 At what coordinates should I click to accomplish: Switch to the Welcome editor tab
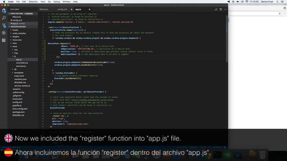click(44, 9)
